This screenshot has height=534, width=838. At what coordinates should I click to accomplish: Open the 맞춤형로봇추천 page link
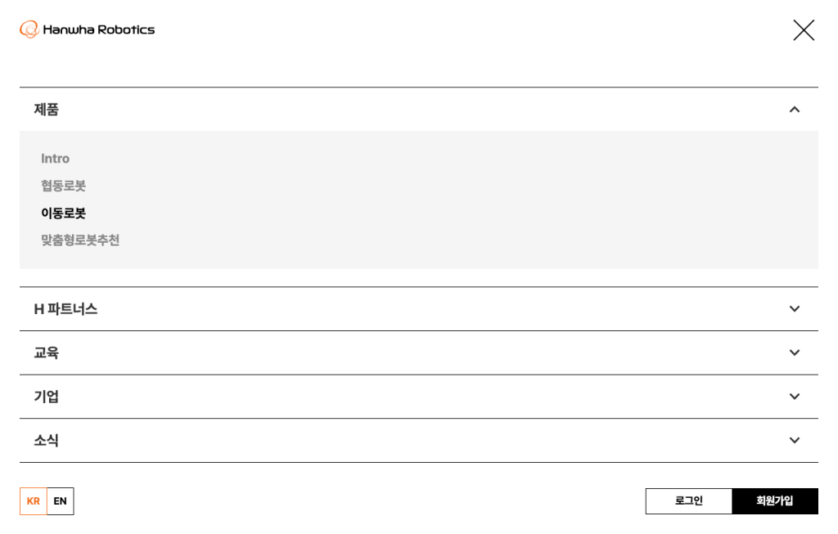coord(80,240)
